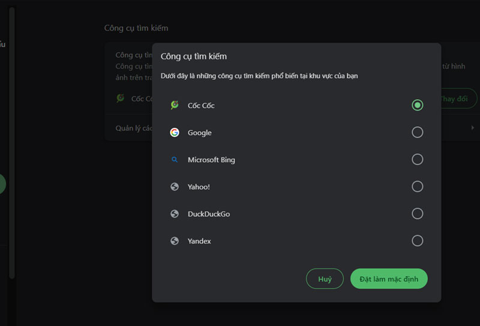Expand the arrow on the Quản lý row
This screenshot has height=326, width=480.
tap(472, 128)
